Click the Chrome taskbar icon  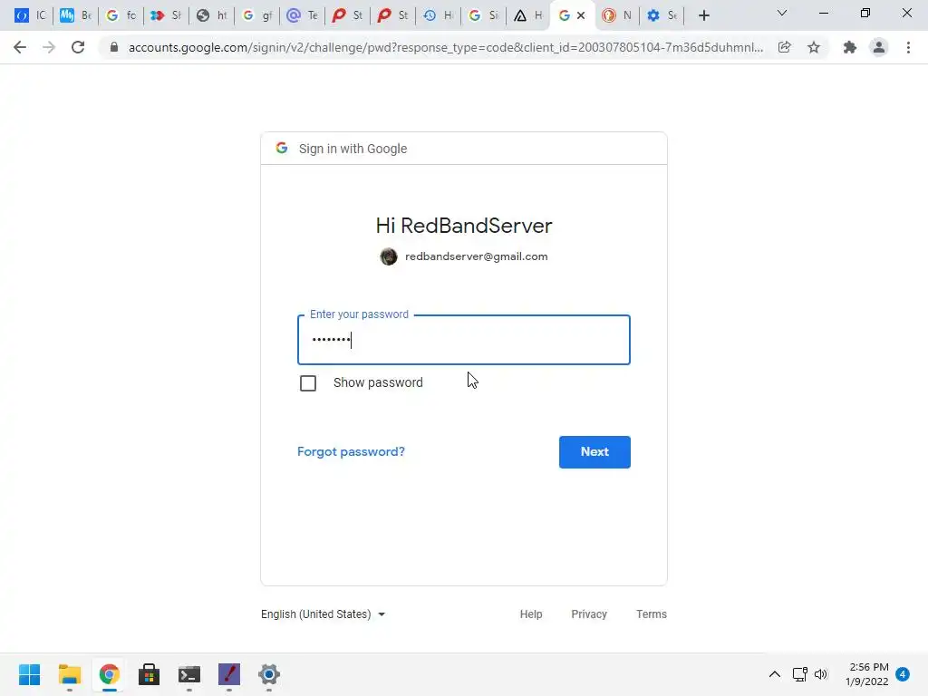click(x=110, y=674)
